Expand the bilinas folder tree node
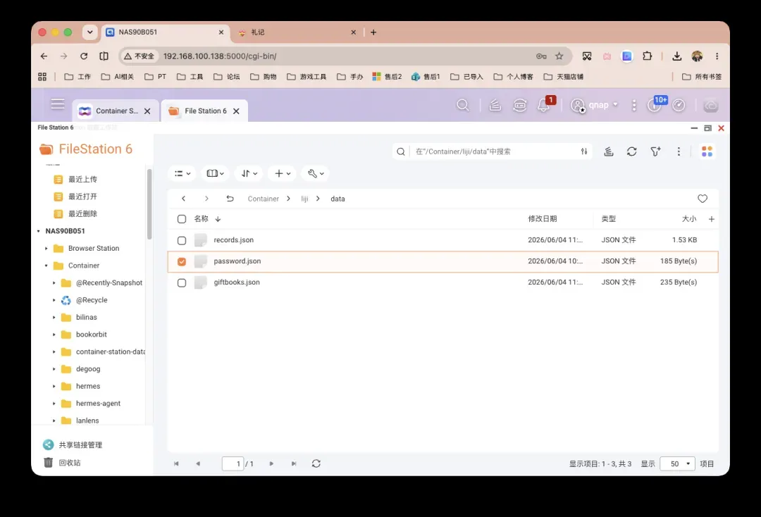 [x=54, y=317]
